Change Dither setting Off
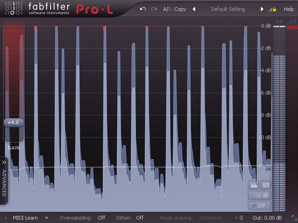Screen dimensions: 298x223 [139, 218]
